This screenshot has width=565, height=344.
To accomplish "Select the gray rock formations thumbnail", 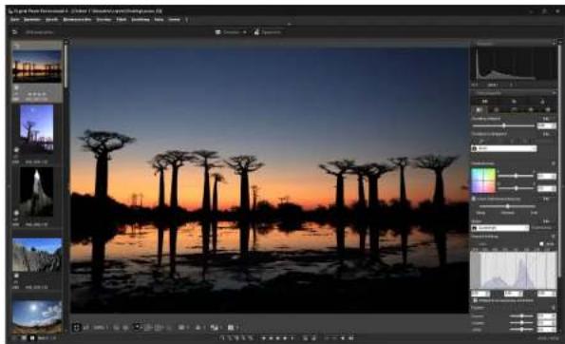I will coord(37,255).
